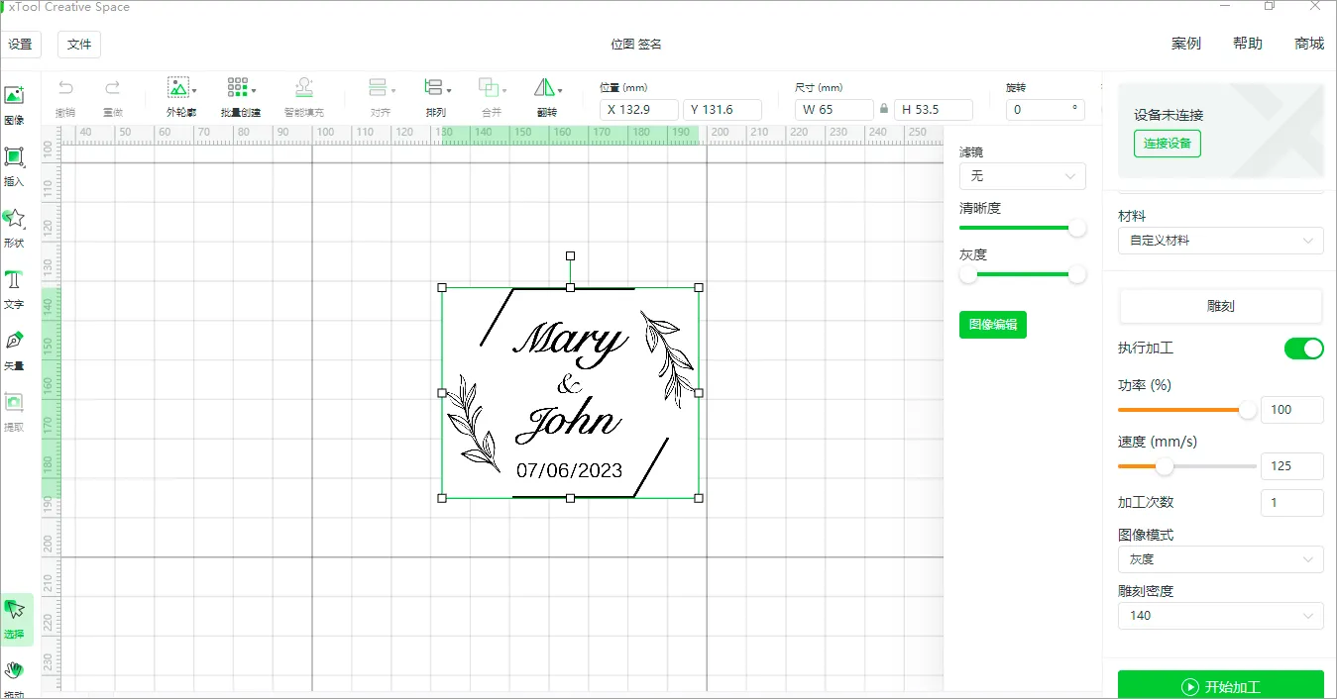Expand the 滤镜 filter dropdown
The image size is (1337, 699).
[x=1023, y=176]
